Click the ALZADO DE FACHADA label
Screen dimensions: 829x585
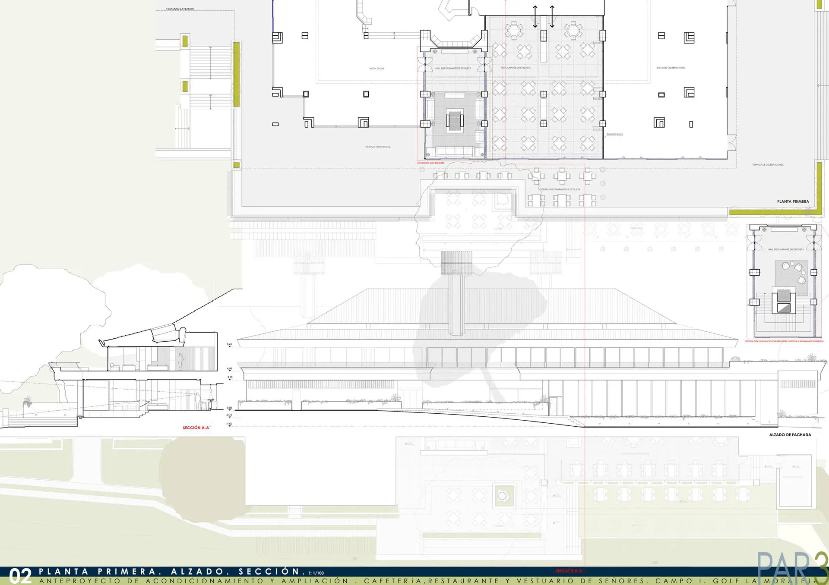[x=790, y=435]
